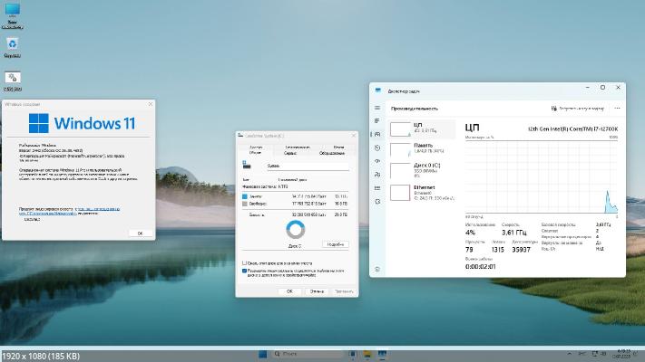Minimize the Task Manager window
This screenshot has width=645, height=362.
tap(588, 88)
